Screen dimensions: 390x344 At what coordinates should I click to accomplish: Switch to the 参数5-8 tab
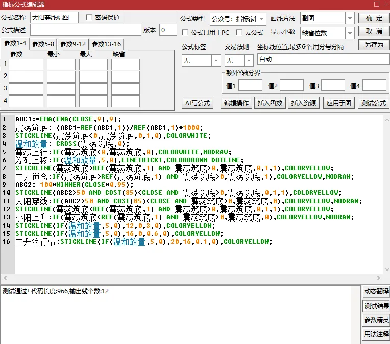click(43, 44)
